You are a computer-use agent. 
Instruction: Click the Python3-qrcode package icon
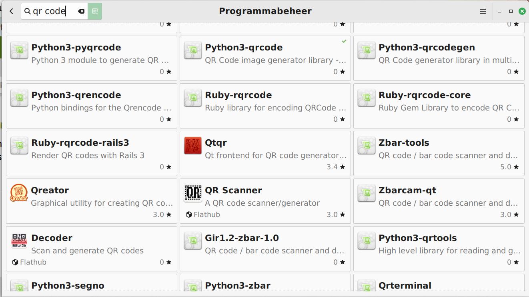(192, 50)
